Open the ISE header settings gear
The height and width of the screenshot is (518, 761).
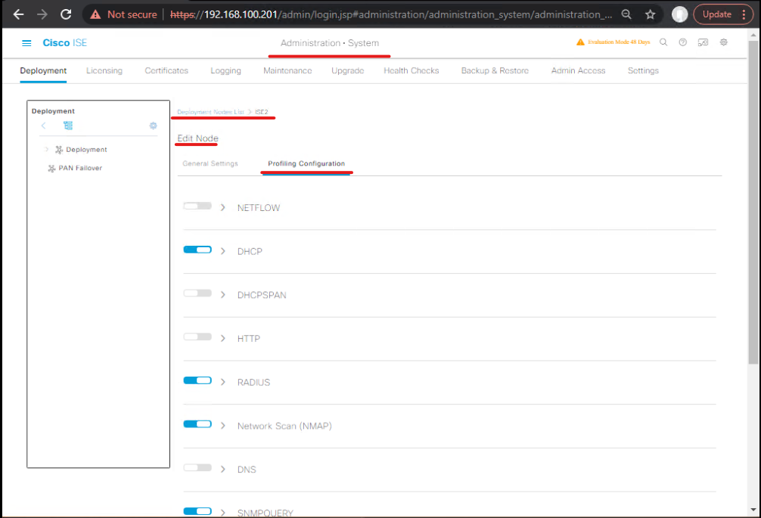[724, 42]
